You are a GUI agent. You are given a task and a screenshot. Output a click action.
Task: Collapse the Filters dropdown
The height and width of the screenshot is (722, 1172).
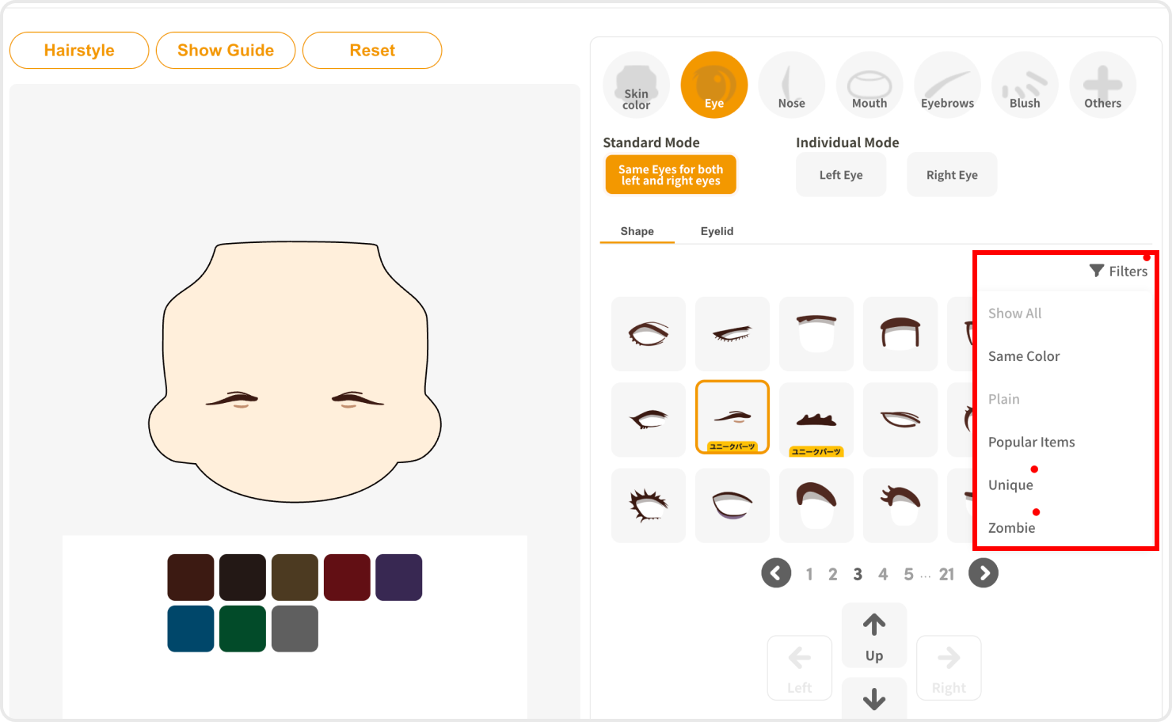(x=1118, y=272)
